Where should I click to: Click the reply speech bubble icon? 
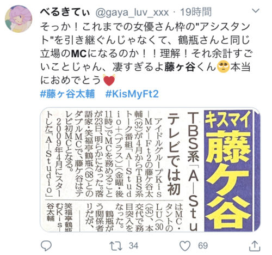pos(46,245)
